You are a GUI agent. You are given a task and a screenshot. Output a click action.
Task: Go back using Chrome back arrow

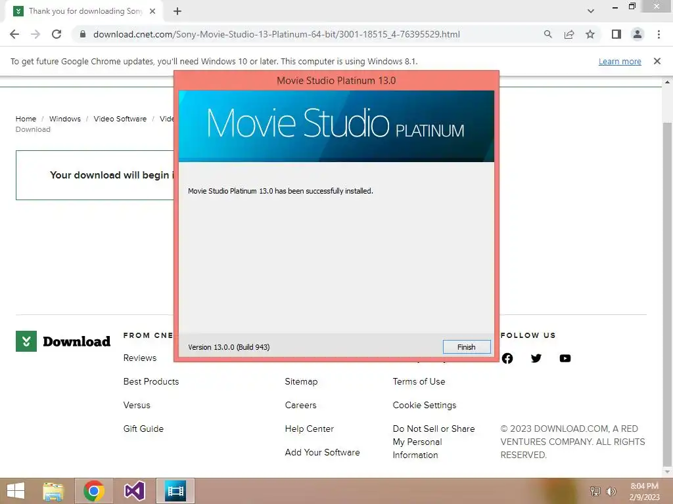pos(14,34)
